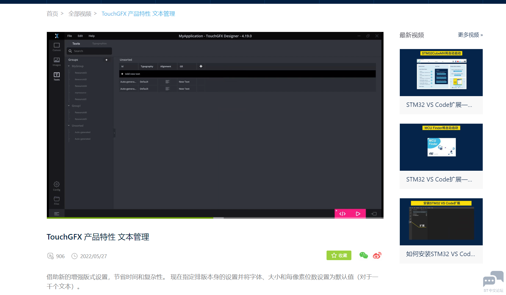Collapse the MyGroup tree group
This screenshot has width=506, height=295.
pyautogui.click(x=69, y=66)
